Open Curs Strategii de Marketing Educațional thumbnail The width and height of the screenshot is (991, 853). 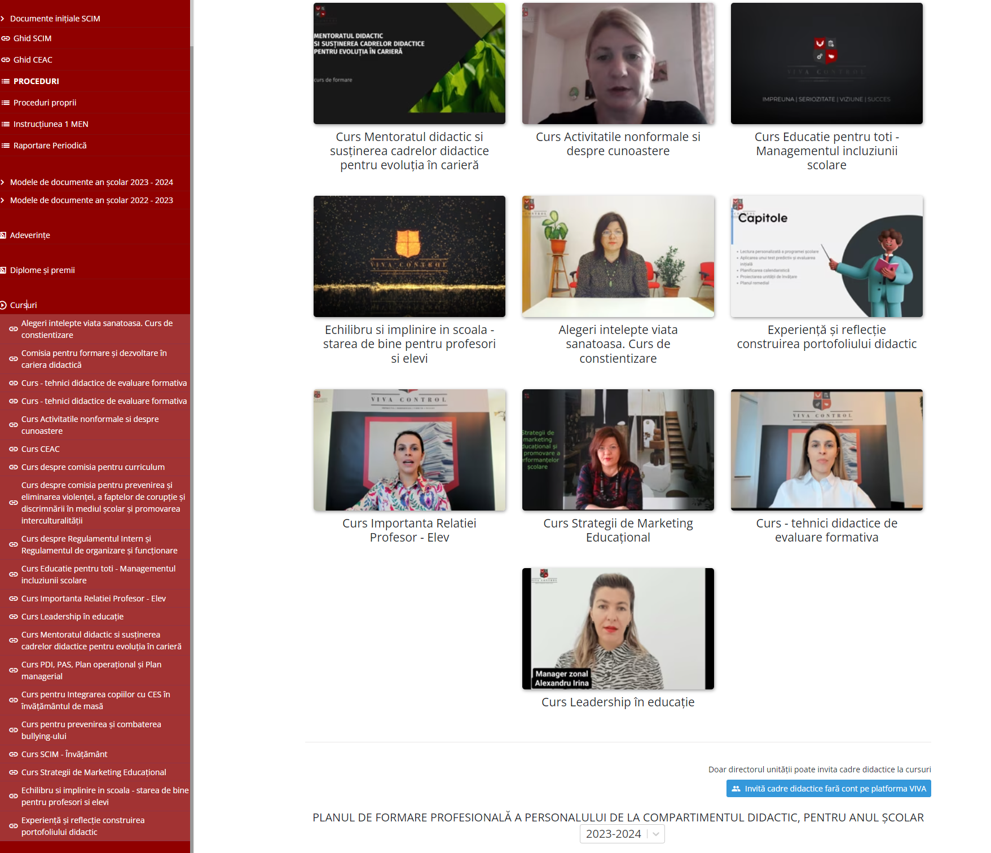[x=618, y=450]
